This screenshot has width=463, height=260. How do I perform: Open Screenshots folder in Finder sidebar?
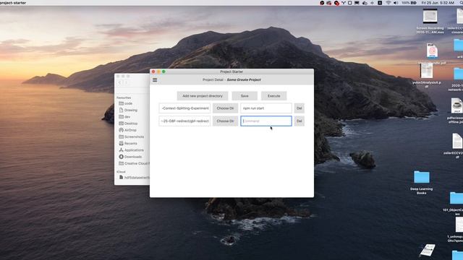tap(132, 136)
